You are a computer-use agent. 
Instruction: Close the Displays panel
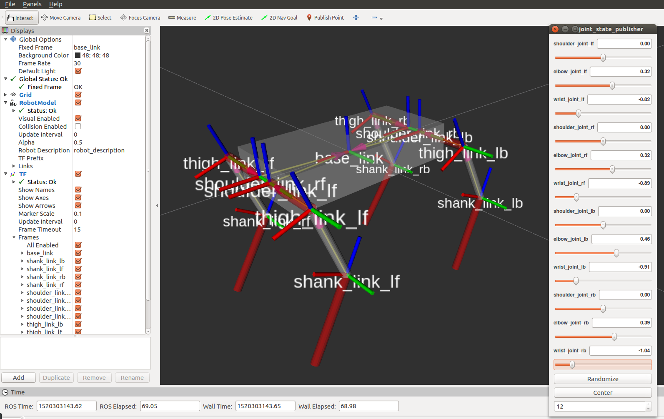click(x=147, y=30)
